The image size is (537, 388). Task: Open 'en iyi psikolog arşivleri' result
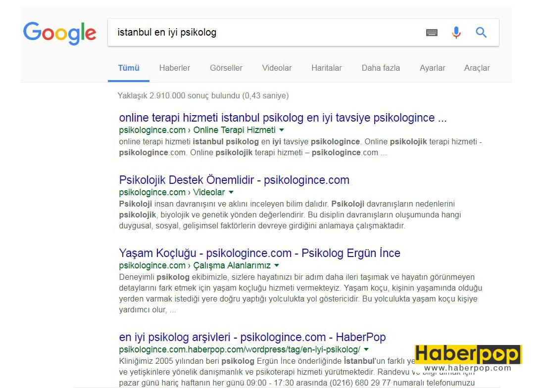[x=252, y=338]
